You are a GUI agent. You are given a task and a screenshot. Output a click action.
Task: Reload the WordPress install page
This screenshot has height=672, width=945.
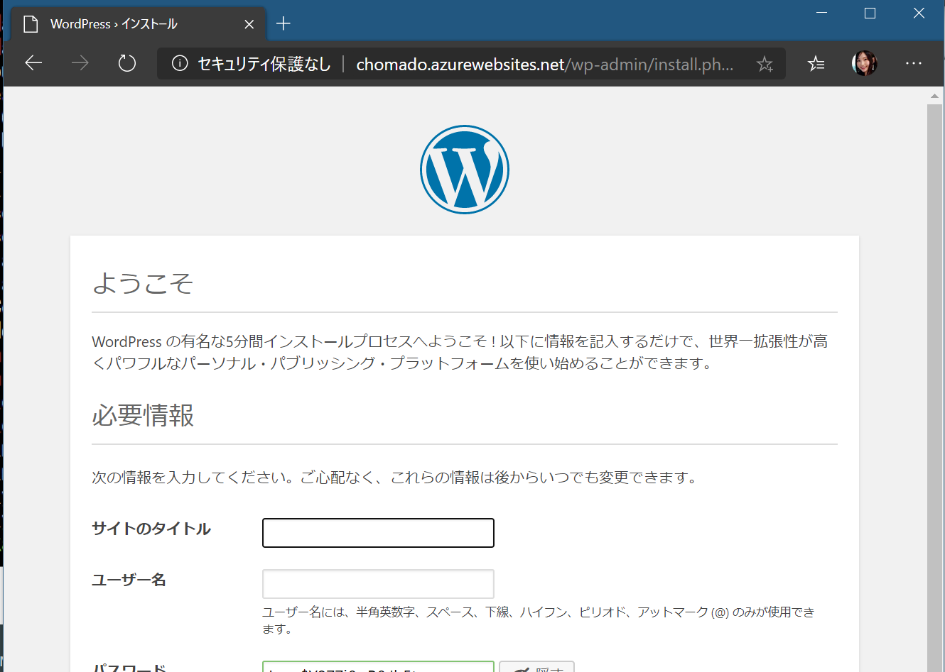127,64
